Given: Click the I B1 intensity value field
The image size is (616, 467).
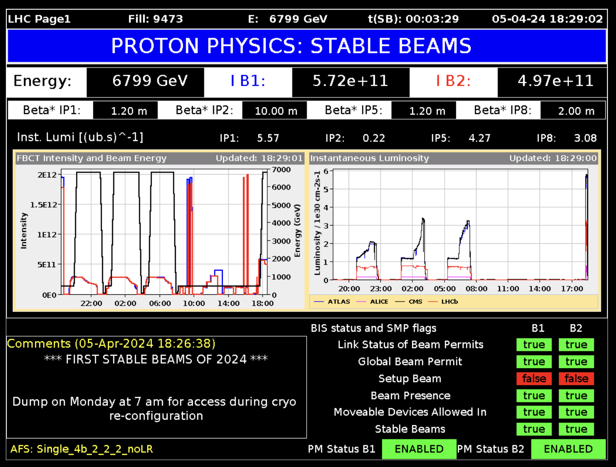Looking at the screenshot, I should (x=350, y=81).
